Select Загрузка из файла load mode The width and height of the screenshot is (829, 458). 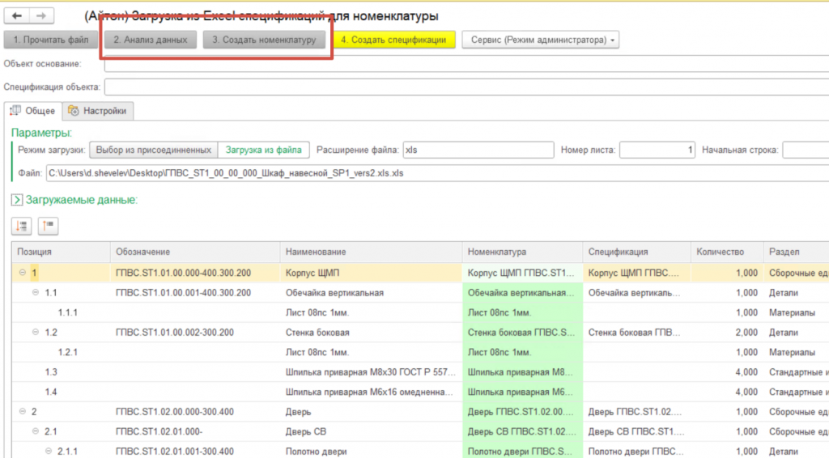click(x=264, y=150)
